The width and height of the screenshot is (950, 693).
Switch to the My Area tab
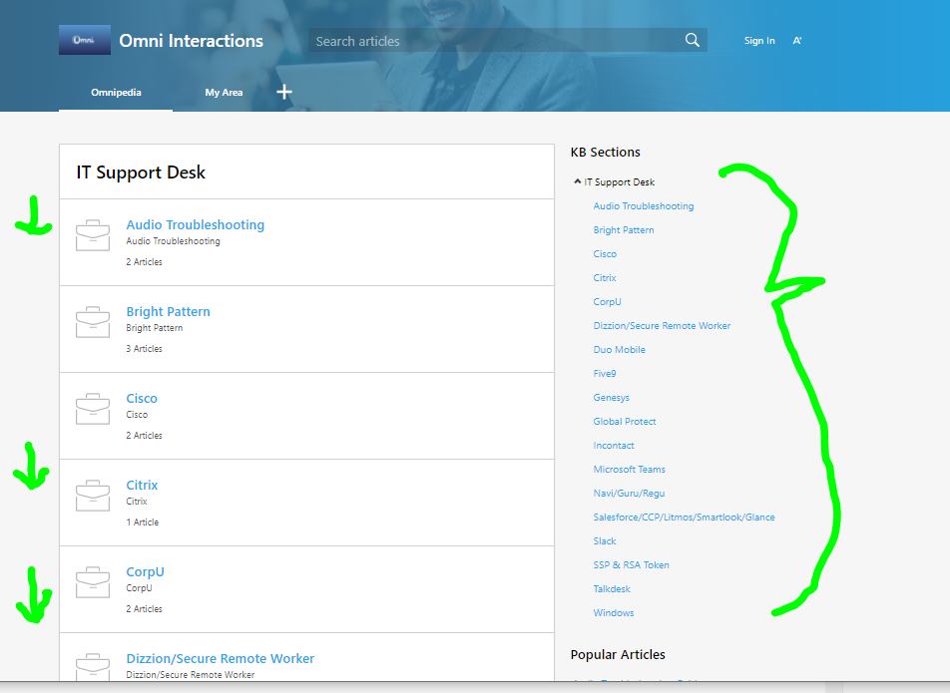click(224, 93)
